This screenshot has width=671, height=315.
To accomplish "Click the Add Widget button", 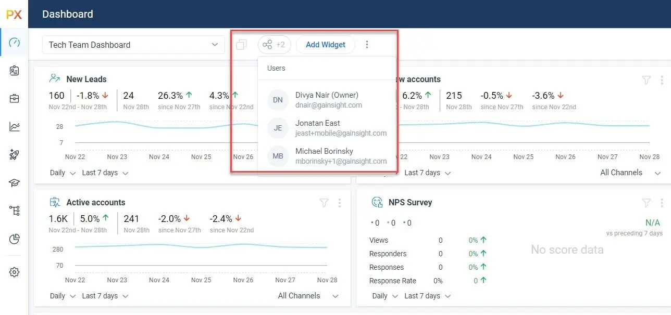I will 325,45.
